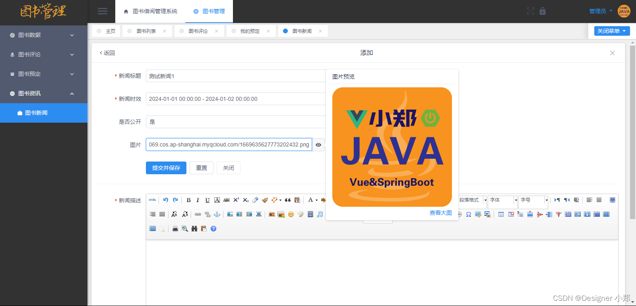The height and width of the screenshot is (306, 636).
Task: Insert special character with the Omega icon
Action: [x=469, y=214]
